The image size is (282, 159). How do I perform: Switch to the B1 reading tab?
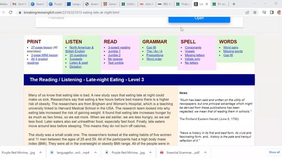click(219, 4)
